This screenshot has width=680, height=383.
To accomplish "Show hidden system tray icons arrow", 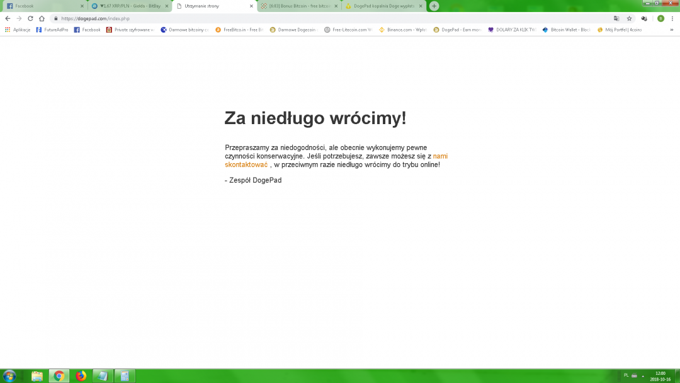I will pos(643,375).
